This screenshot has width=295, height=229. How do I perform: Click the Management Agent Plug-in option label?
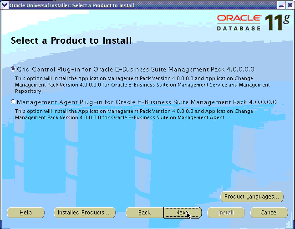click(x=147, y=102)
